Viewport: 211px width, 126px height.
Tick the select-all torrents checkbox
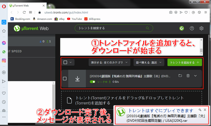(x=65, y=62)
